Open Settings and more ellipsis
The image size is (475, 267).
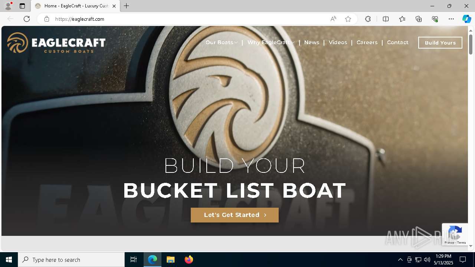[451, 19]
